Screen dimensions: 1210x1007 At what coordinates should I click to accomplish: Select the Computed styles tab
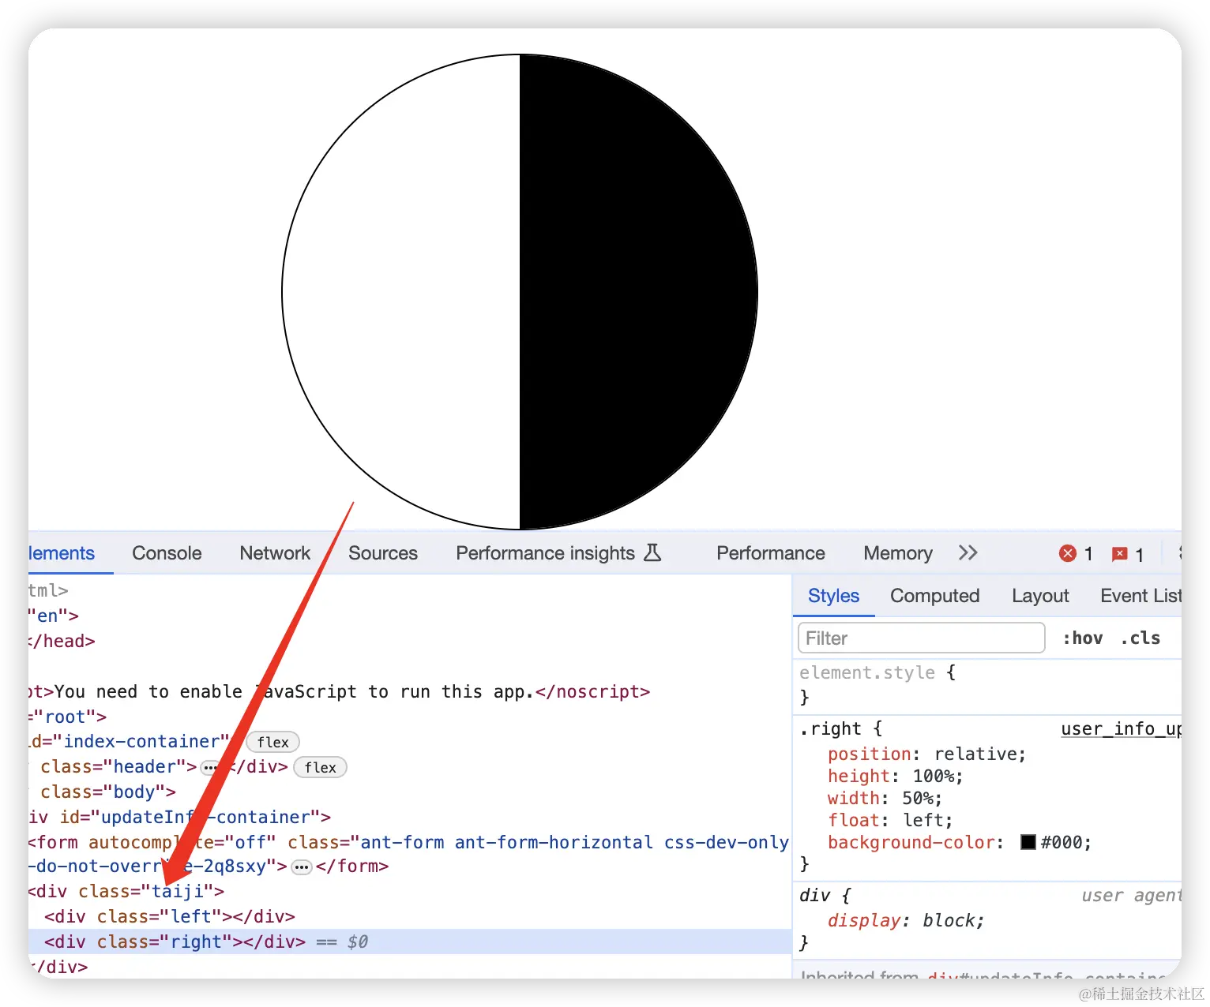pos(935,596)
